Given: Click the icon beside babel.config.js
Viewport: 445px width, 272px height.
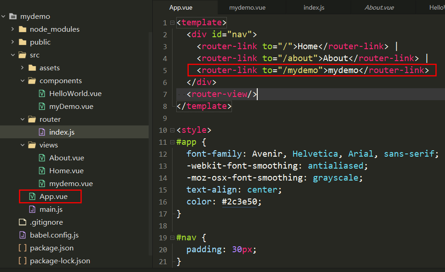Looking at the screenshot, I should (x=22, y=235).
